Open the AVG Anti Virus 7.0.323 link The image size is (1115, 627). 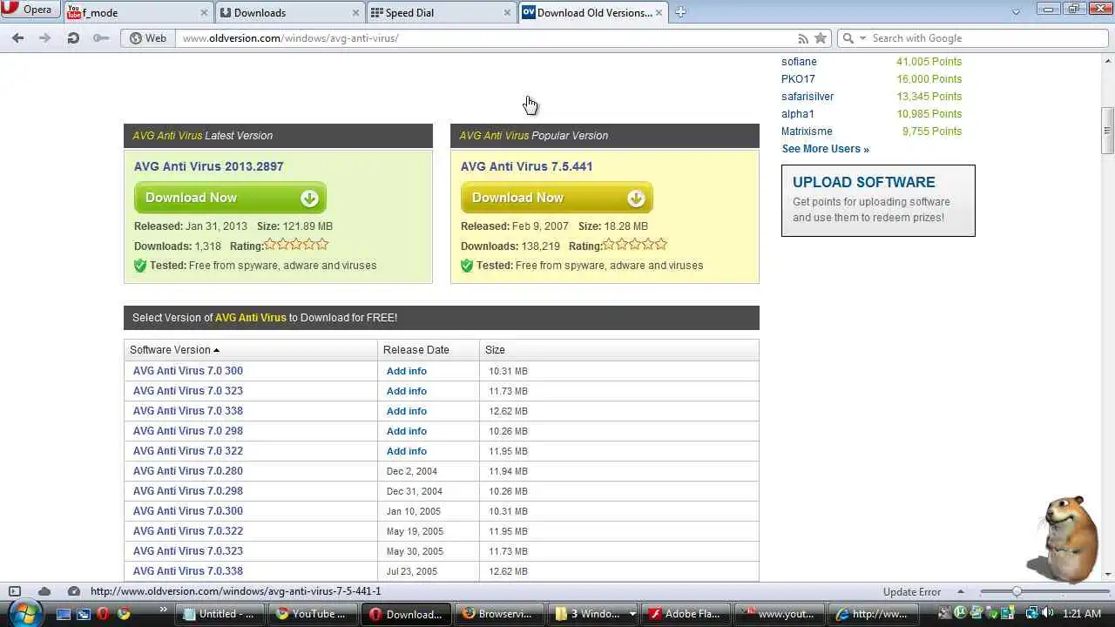(x=188, y=551)
